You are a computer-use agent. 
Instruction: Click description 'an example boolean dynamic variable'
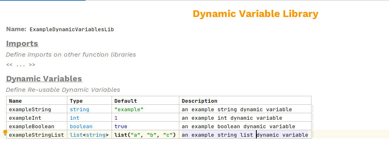[239, 126]
